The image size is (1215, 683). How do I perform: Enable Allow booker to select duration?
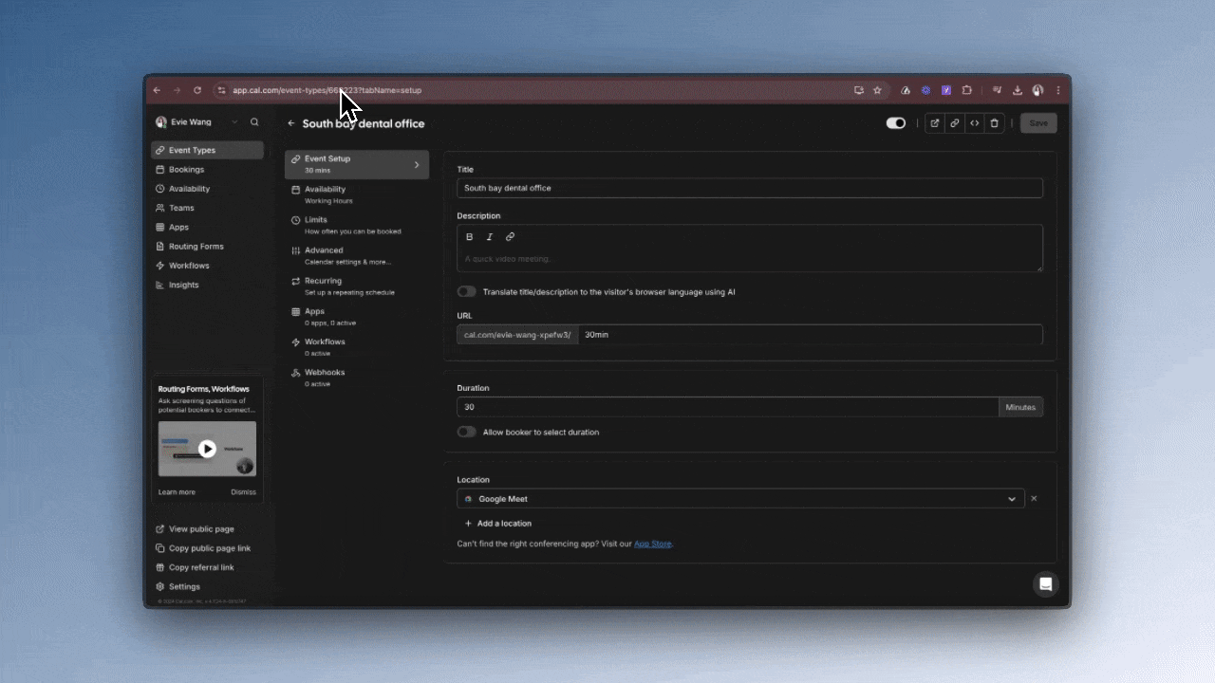click(466, 432)
